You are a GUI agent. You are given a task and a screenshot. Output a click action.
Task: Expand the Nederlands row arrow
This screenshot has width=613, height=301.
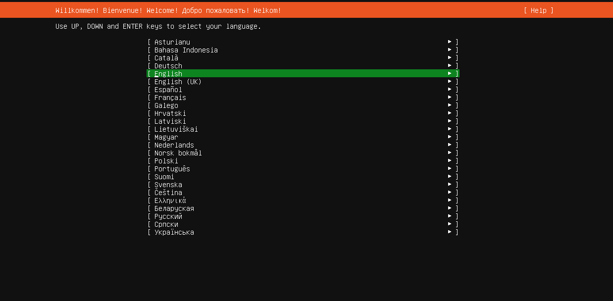pos(450,145)
